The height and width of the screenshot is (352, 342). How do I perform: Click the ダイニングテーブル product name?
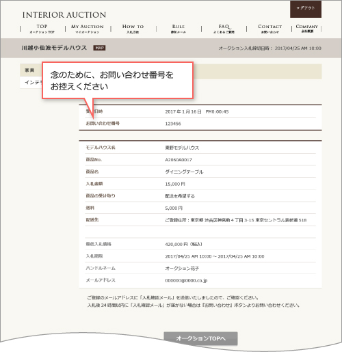coord(184,172)
